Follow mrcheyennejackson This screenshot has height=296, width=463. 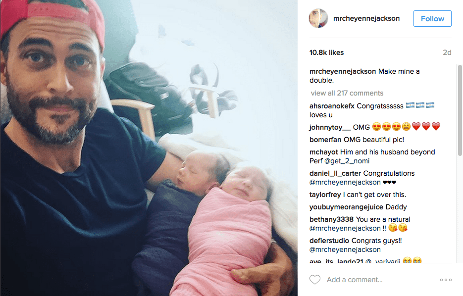click(432, 19)
